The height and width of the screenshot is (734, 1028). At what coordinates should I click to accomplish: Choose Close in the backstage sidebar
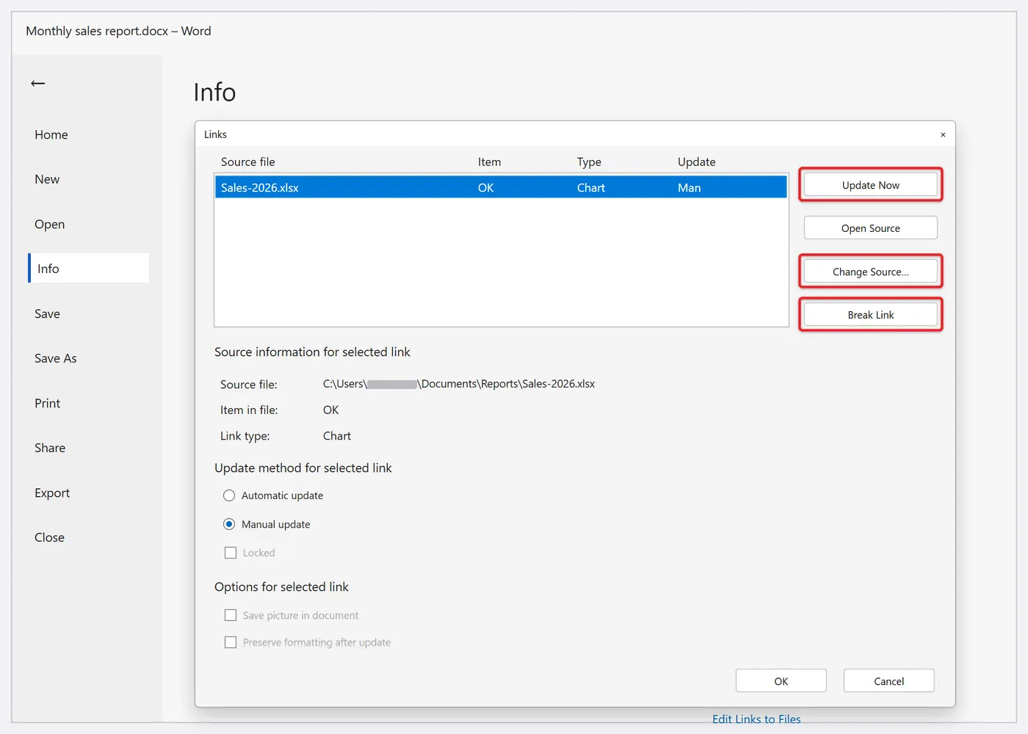[x=49, y=537]
